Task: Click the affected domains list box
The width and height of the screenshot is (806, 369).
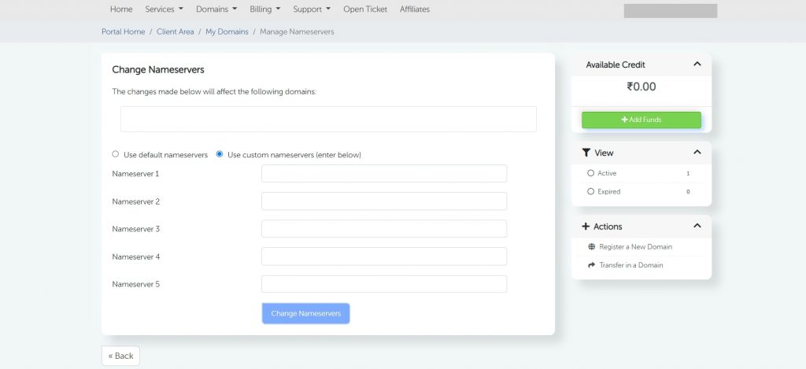Action: coord(328,120)
